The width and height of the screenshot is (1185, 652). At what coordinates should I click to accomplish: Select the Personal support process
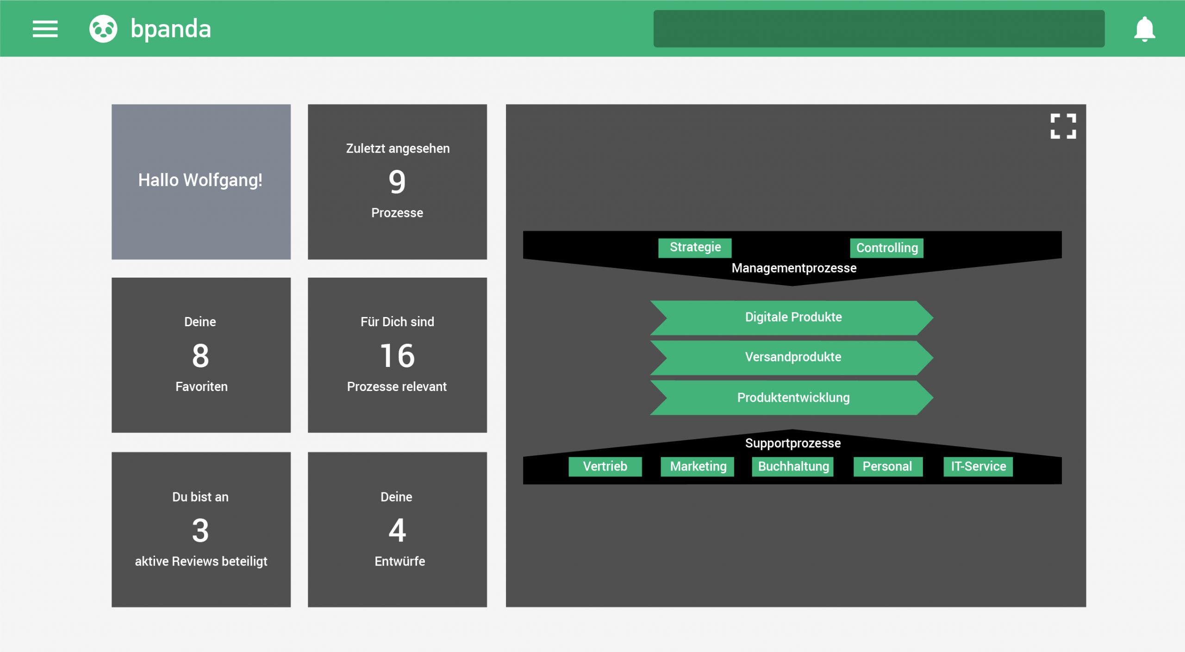(888, 466)
